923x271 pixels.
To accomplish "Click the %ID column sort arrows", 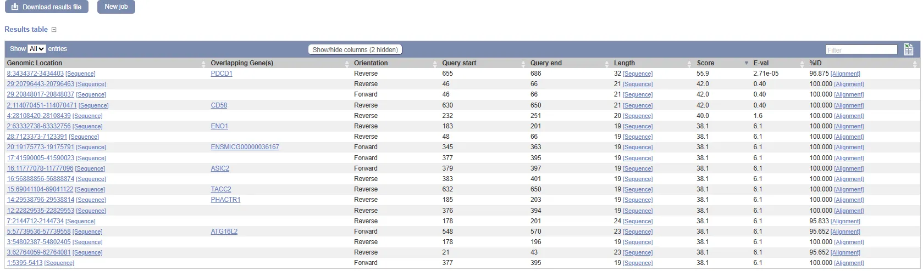I will point(915,64).
